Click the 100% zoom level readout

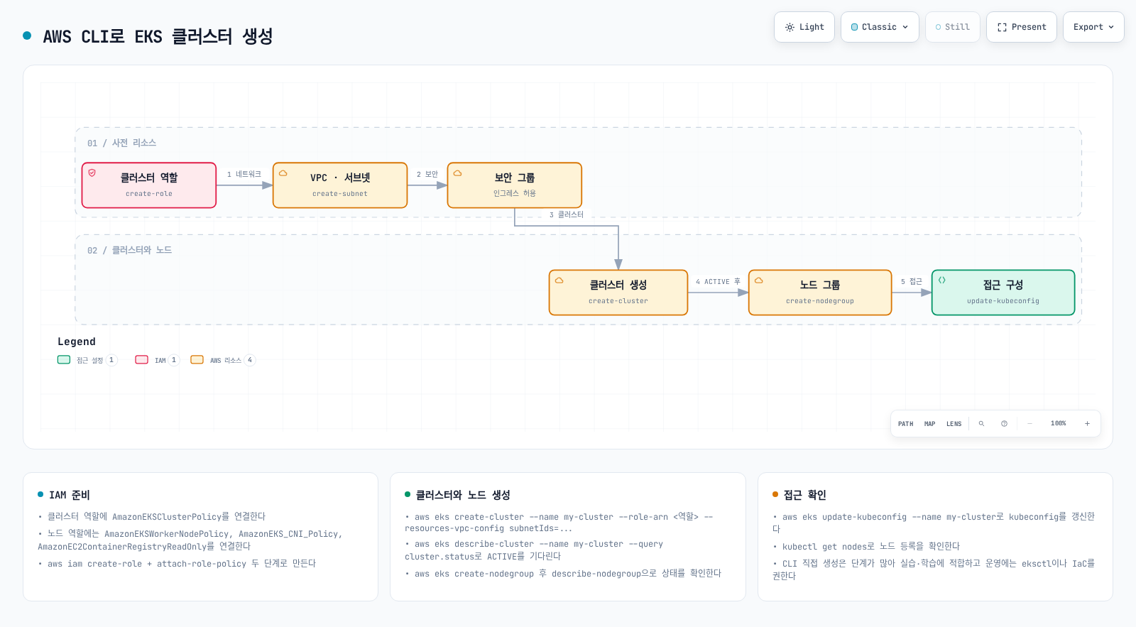pyautogui.click(x=1059, y=424)
